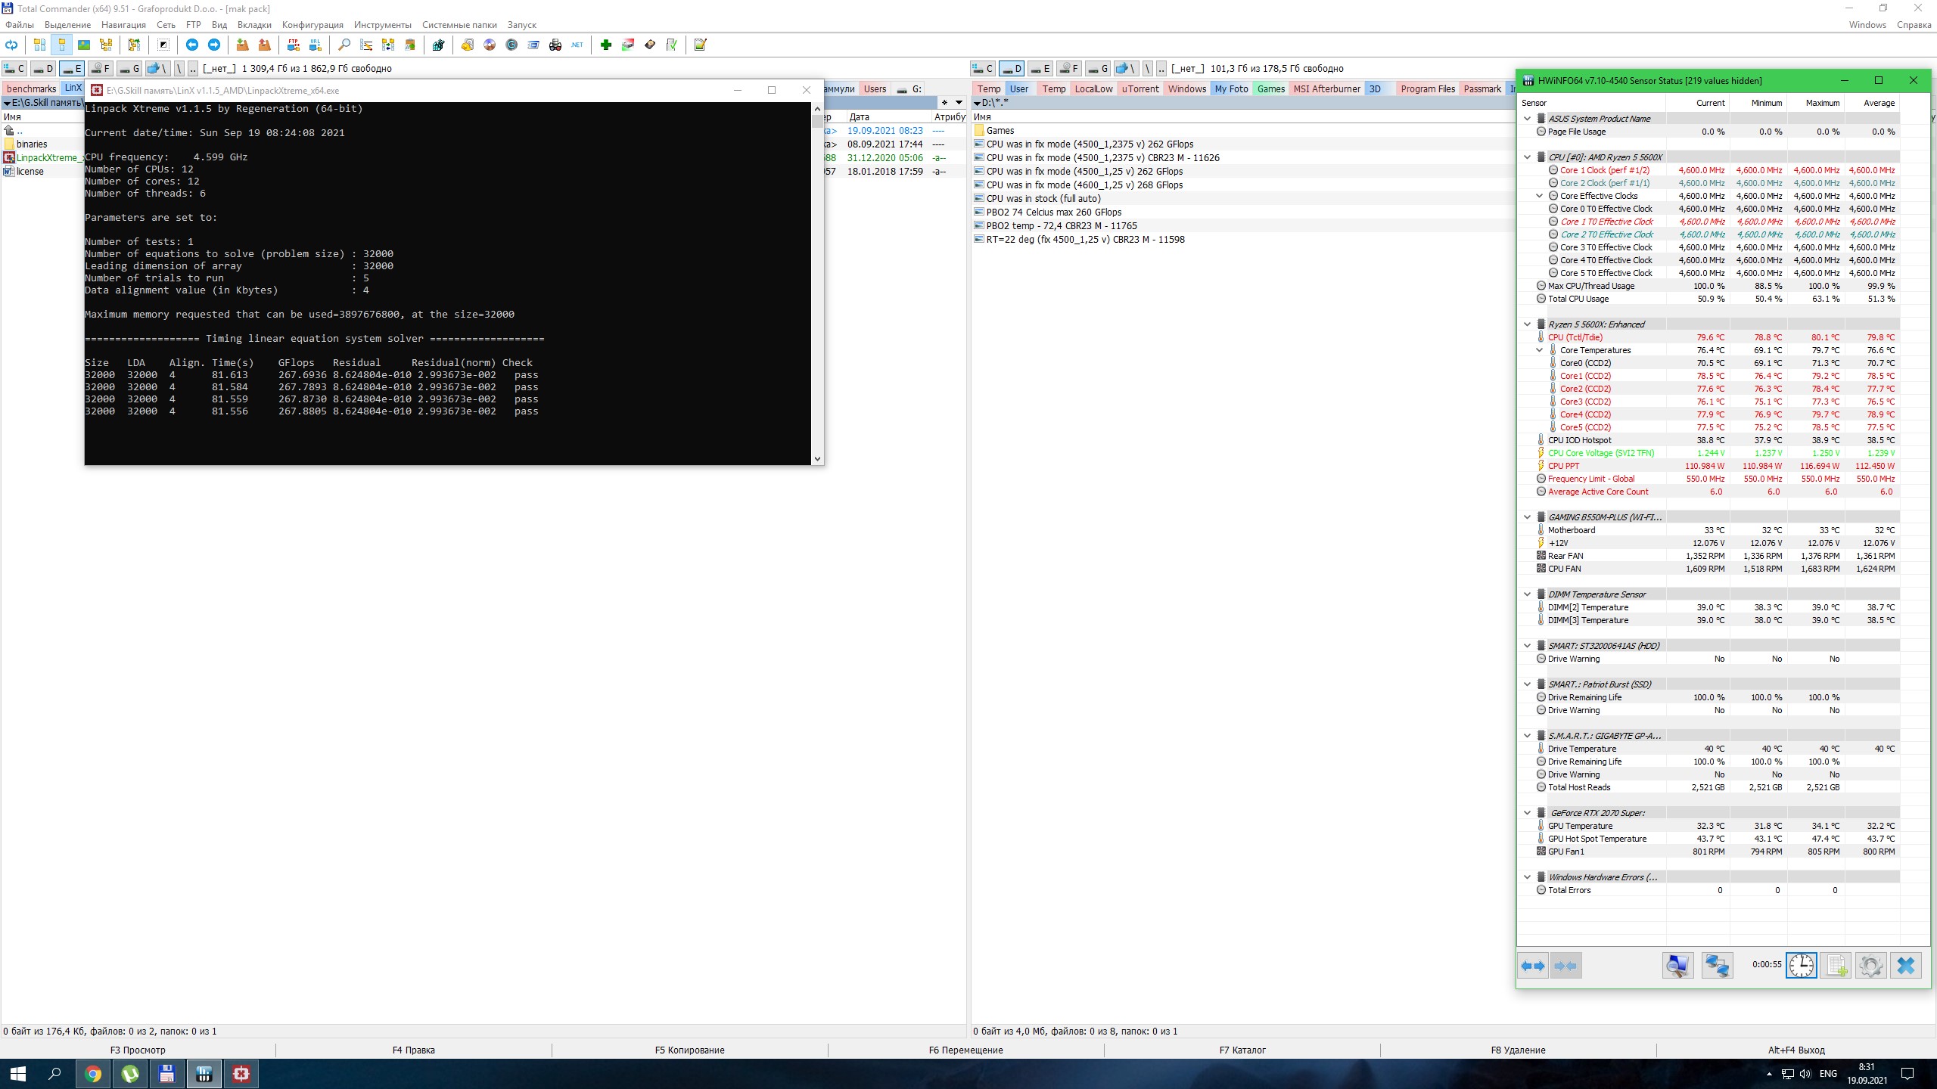Switch to the MSI Afterburner folder tab
The height and width of the screenshot is (1089, 1937).
(x=1326, y=89)
